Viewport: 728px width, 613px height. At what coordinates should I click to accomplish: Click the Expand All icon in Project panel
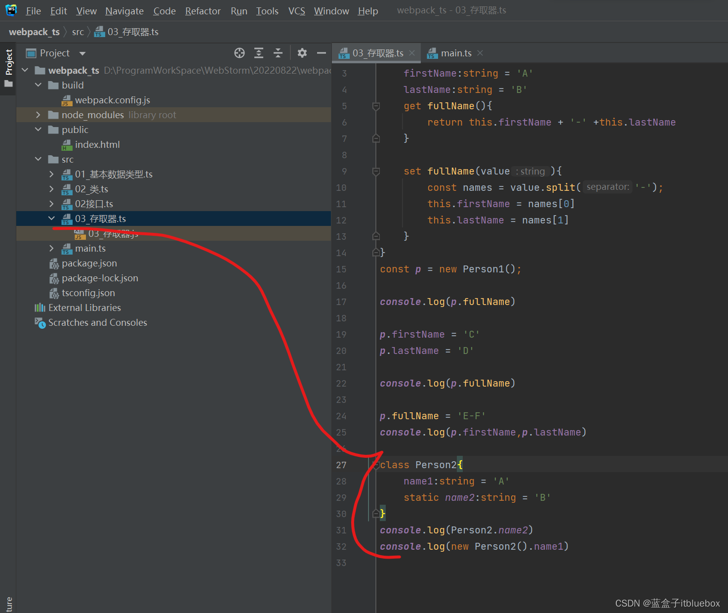(x=259, y=53)
